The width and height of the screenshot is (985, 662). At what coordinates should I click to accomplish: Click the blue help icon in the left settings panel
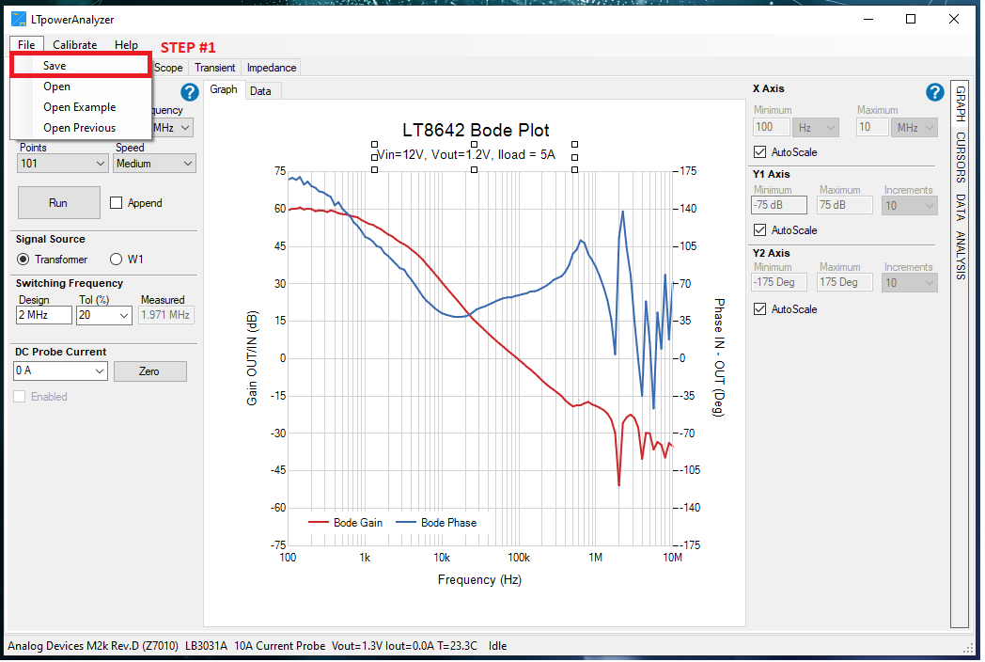pyautogui.click(x=189, y=92)
